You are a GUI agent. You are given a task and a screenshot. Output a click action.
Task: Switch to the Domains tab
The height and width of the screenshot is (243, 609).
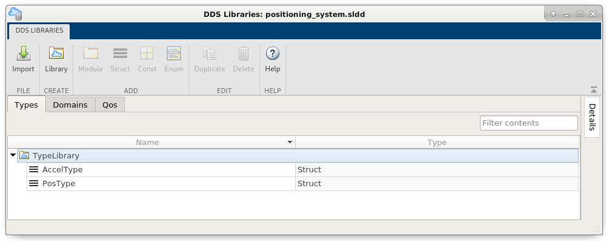coord(70,105)
